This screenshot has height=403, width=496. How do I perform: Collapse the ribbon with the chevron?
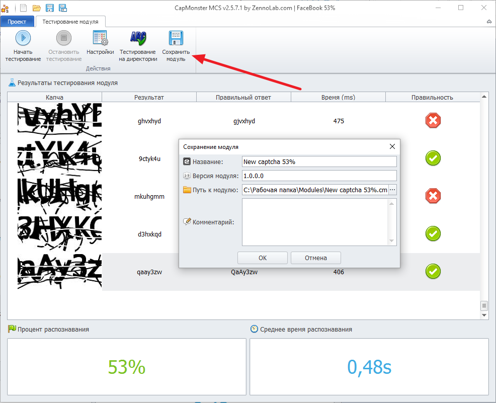coord(489,22)
